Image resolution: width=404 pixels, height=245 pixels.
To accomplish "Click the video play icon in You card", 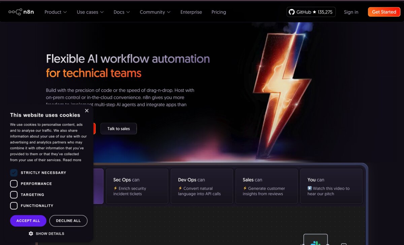I will tap(310, 188).
